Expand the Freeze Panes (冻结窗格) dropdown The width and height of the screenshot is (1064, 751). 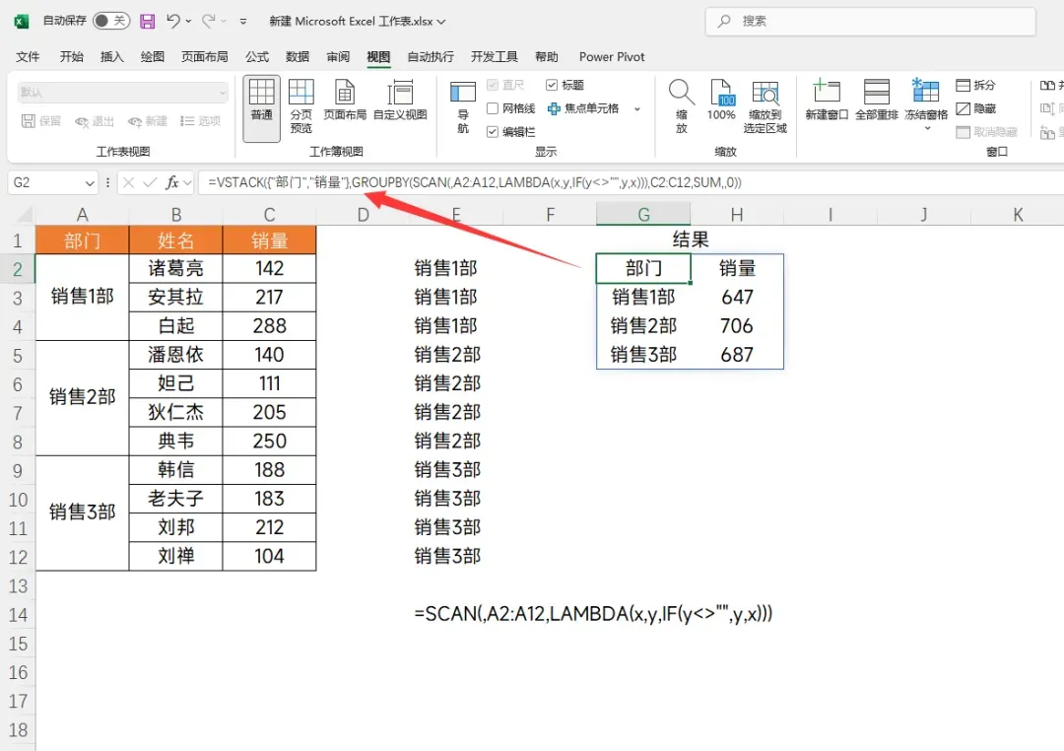coord(926,128)
